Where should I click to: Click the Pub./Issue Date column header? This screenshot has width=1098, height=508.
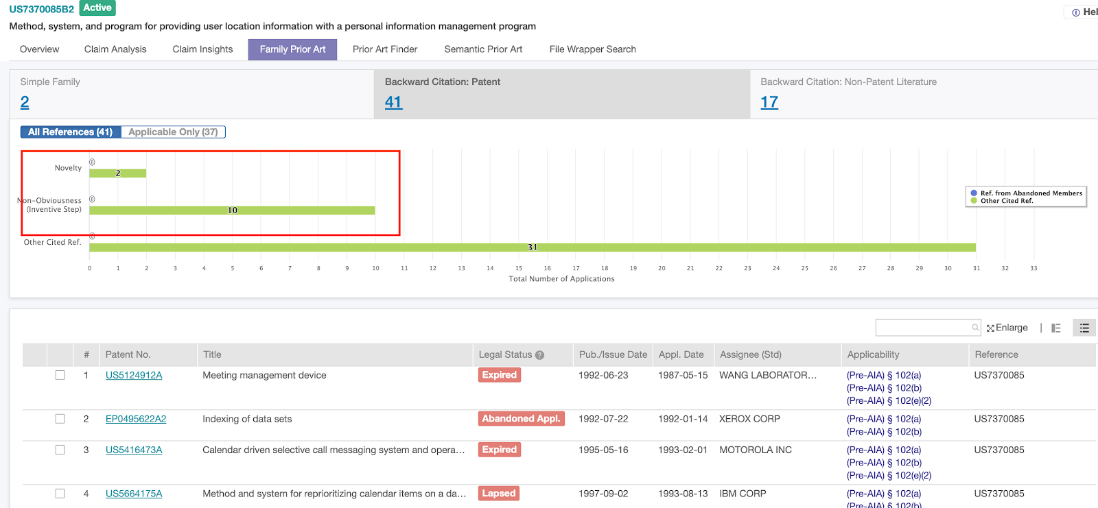click(613, 354)
